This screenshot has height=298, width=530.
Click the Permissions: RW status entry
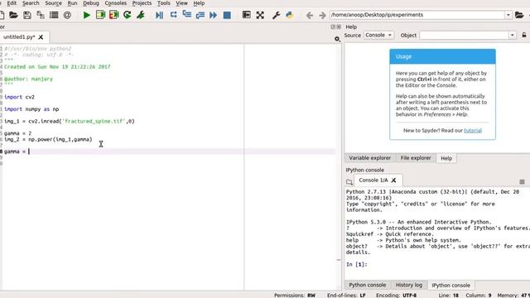click(295, 295)
